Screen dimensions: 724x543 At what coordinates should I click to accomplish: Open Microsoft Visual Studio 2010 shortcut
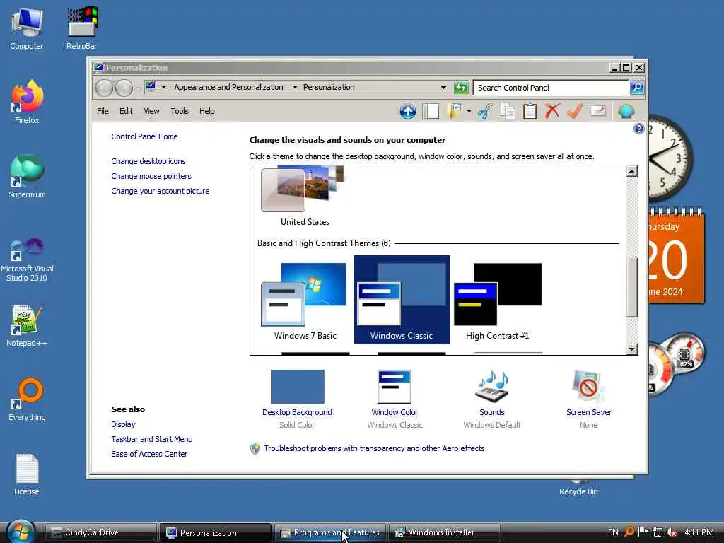click(x=27, y=260)
